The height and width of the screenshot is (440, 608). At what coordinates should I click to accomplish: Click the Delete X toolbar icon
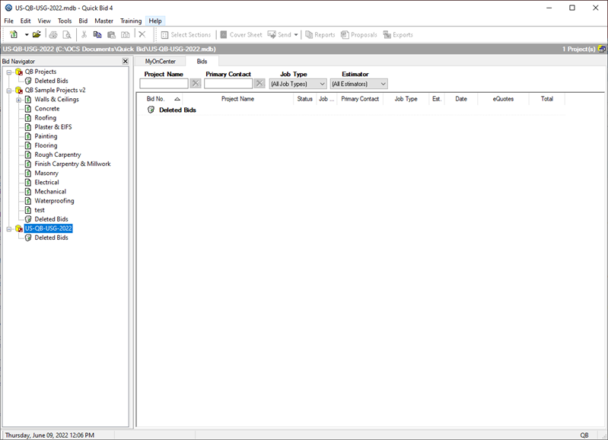click(142, 34)
